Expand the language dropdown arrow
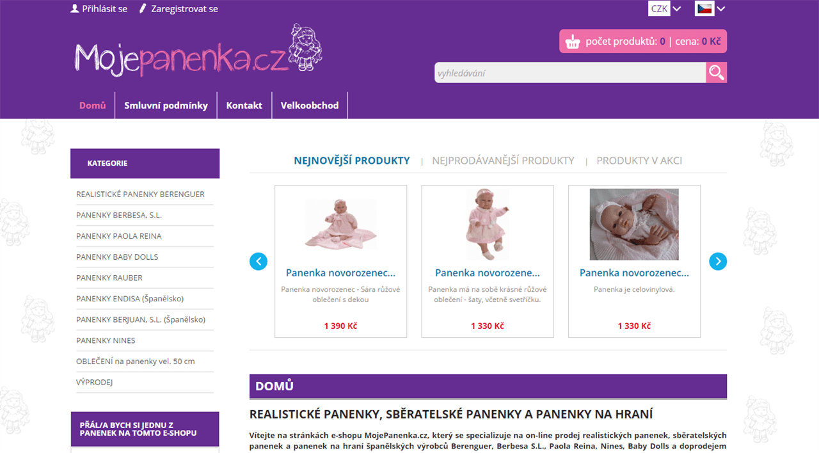 click(721, 9)
